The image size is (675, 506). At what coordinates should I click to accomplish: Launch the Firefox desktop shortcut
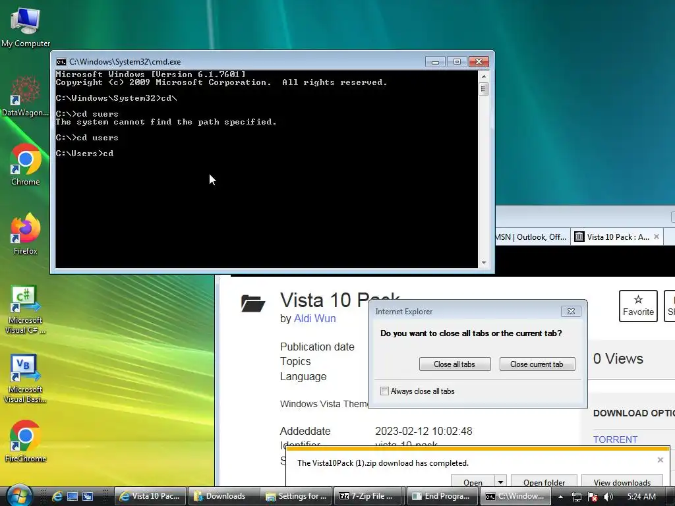click(x=26, y=234)
